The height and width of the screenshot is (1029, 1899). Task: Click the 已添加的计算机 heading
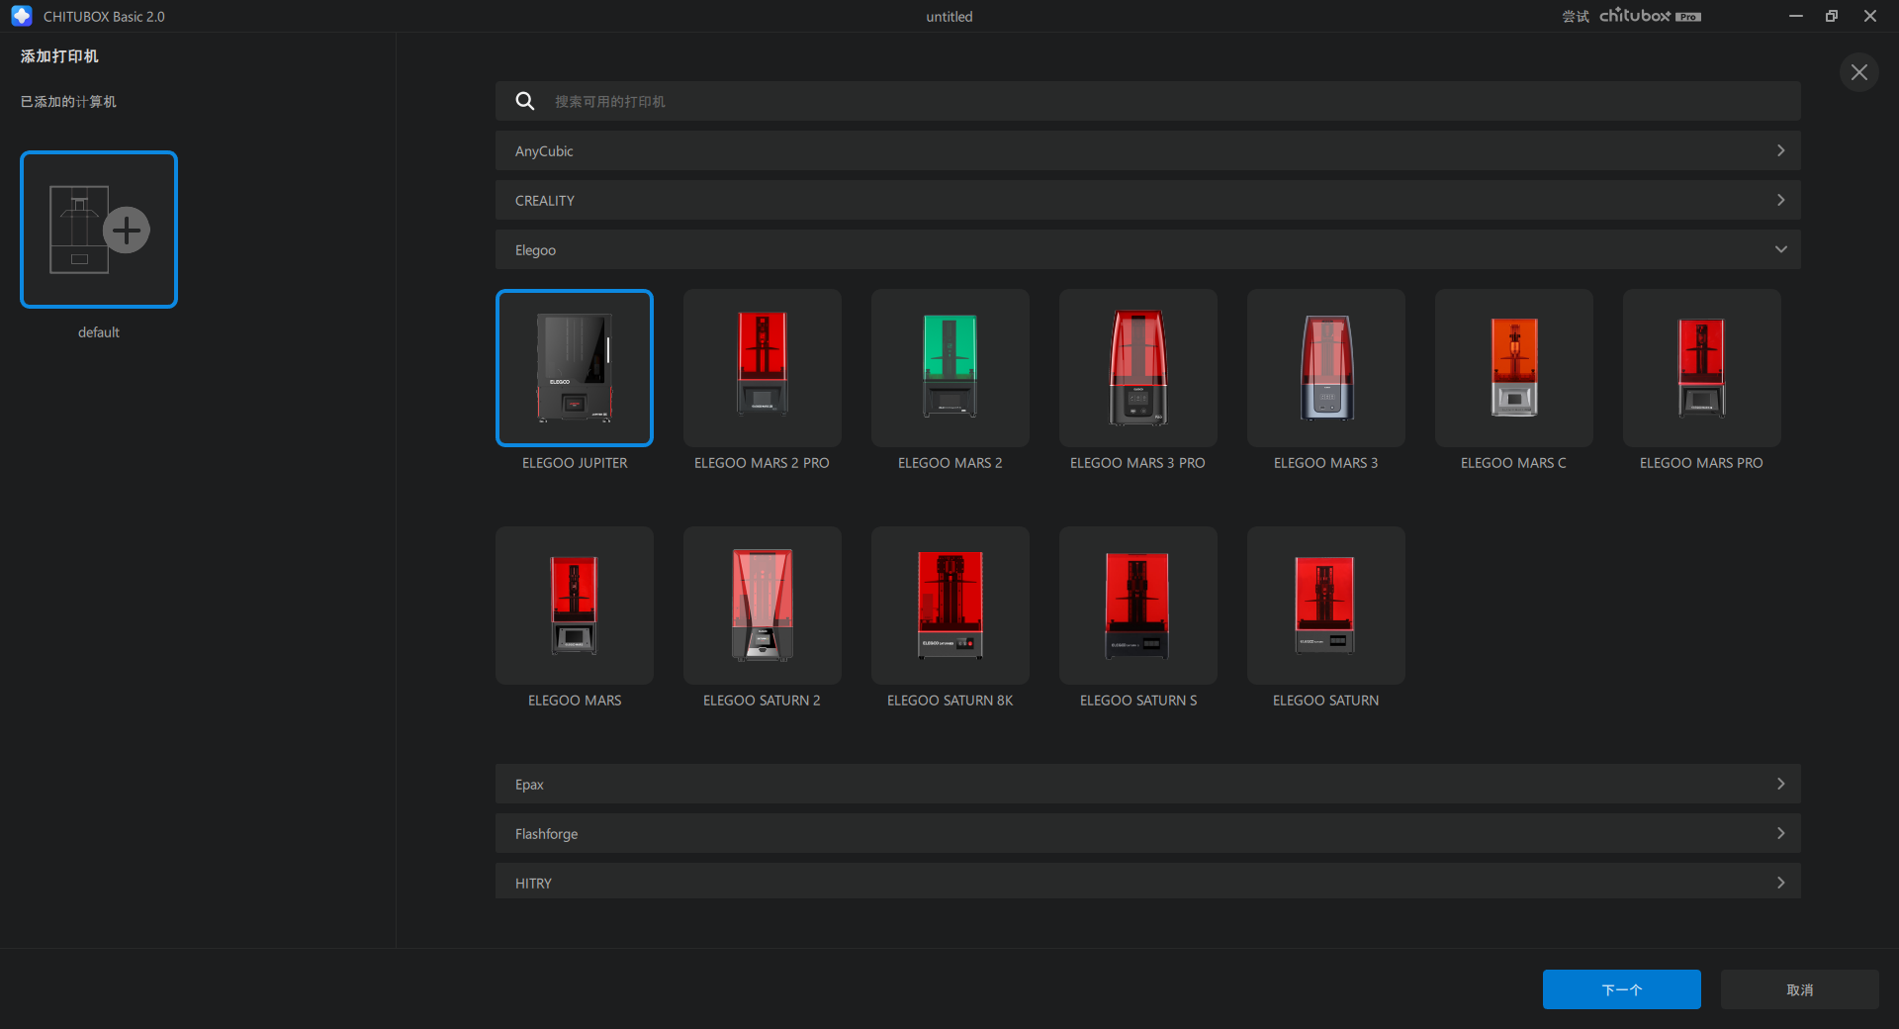[68, 101]
